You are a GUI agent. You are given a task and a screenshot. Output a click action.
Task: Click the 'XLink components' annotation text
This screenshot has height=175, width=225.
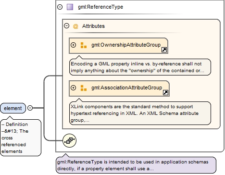(x=140, y=113)
